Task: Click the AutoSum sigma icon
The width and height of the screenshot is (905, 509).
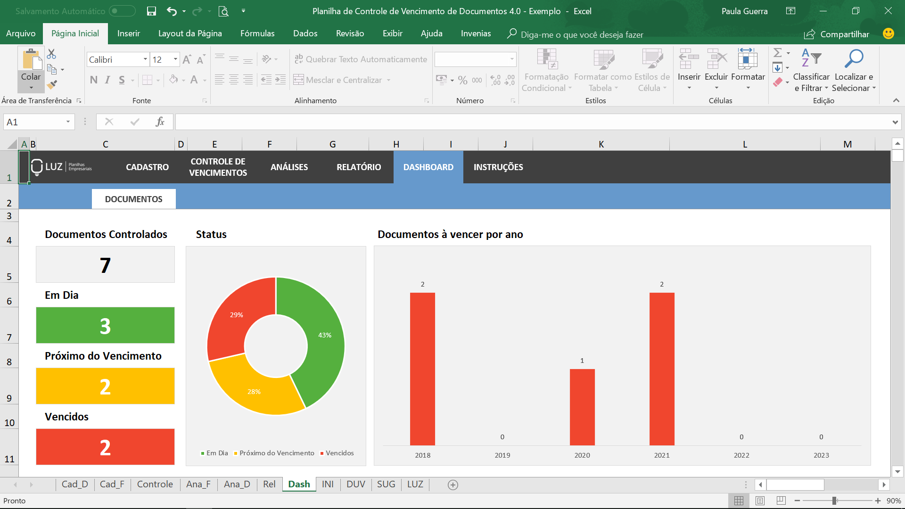Action: click(778, 53)
